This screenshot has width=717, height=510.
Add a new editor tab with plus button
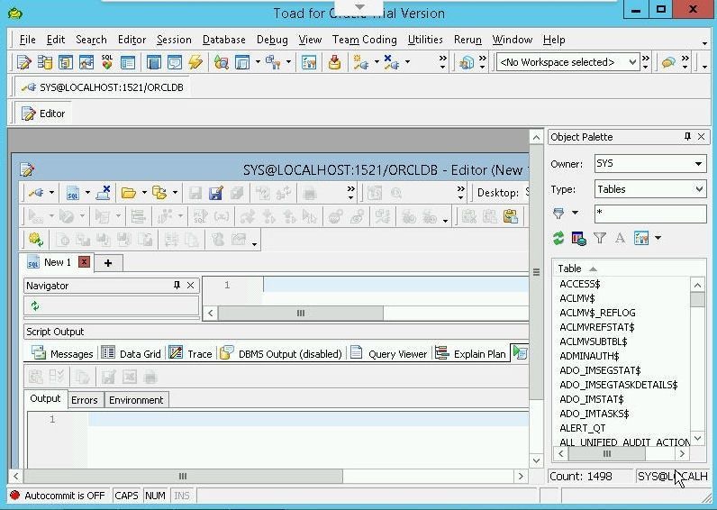108,263
